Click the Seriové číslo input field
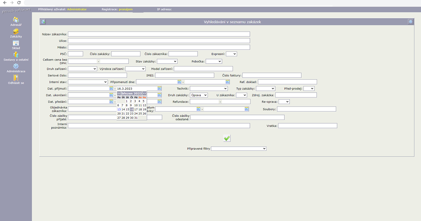The image size is (421, 221). tap(98, 75)
